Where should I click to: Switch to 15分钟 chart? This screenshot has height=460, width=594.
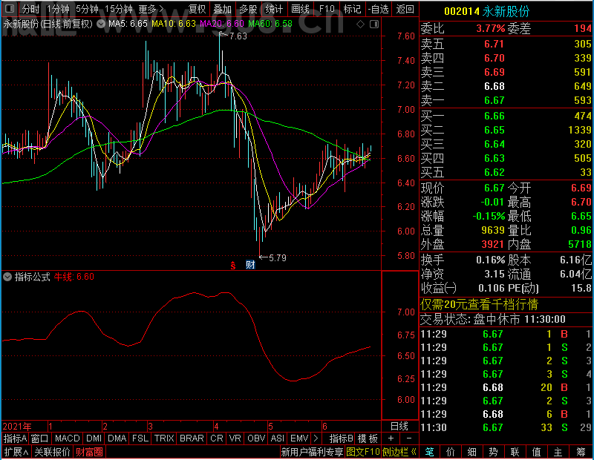click(x=118, y=9)
